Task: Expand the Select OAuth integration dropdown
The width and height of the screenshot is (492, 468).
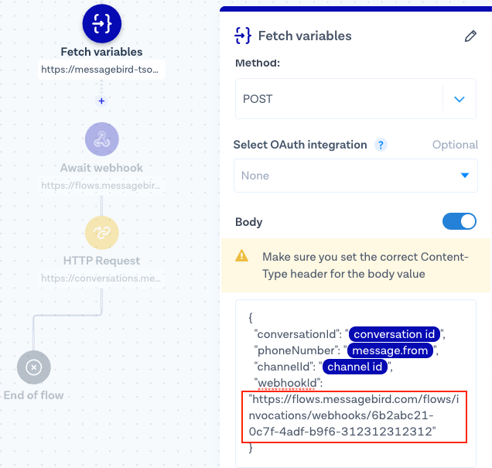Action: (356, 176)
